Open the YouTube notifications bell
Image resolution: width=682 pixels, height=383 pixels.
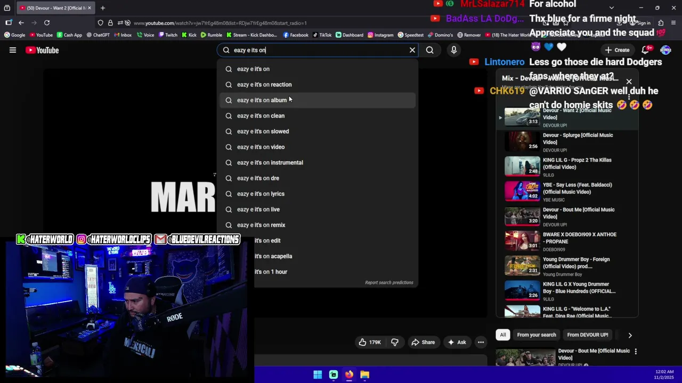pyautogui.click(x=645, y=50)
